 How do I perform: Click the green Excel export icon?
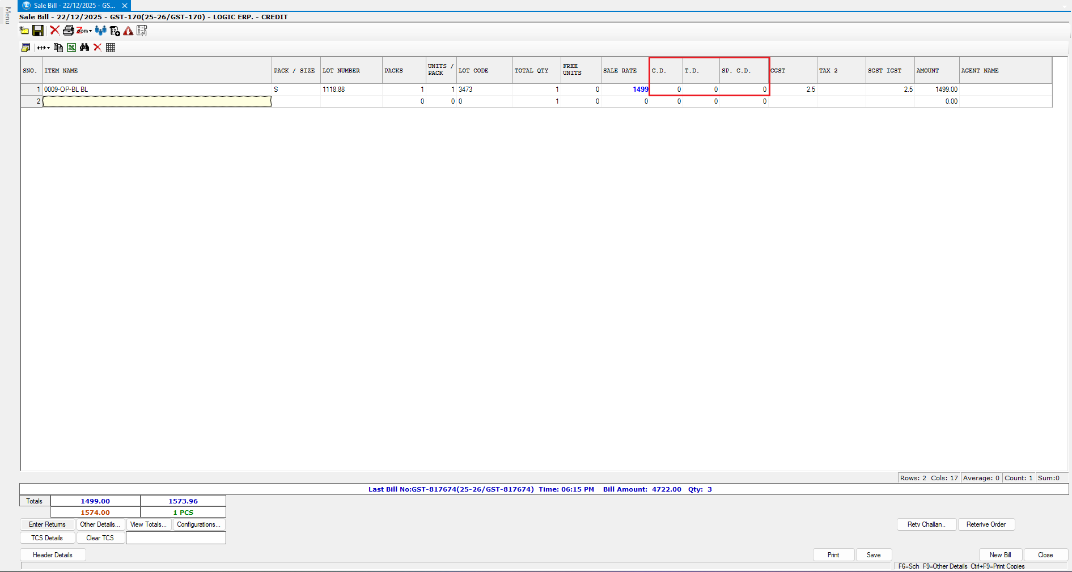coord(71,48)
